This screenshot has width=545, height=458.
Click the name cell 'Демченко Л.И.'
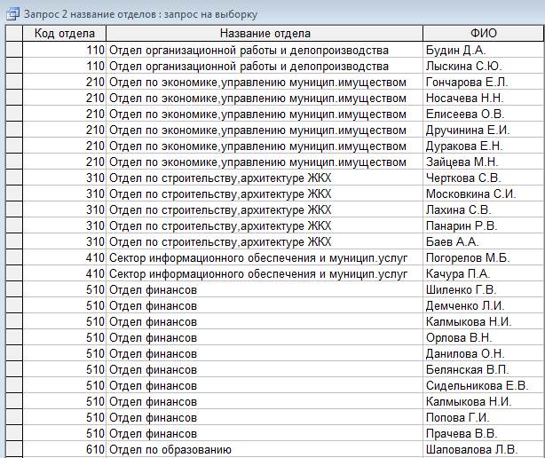484,306
